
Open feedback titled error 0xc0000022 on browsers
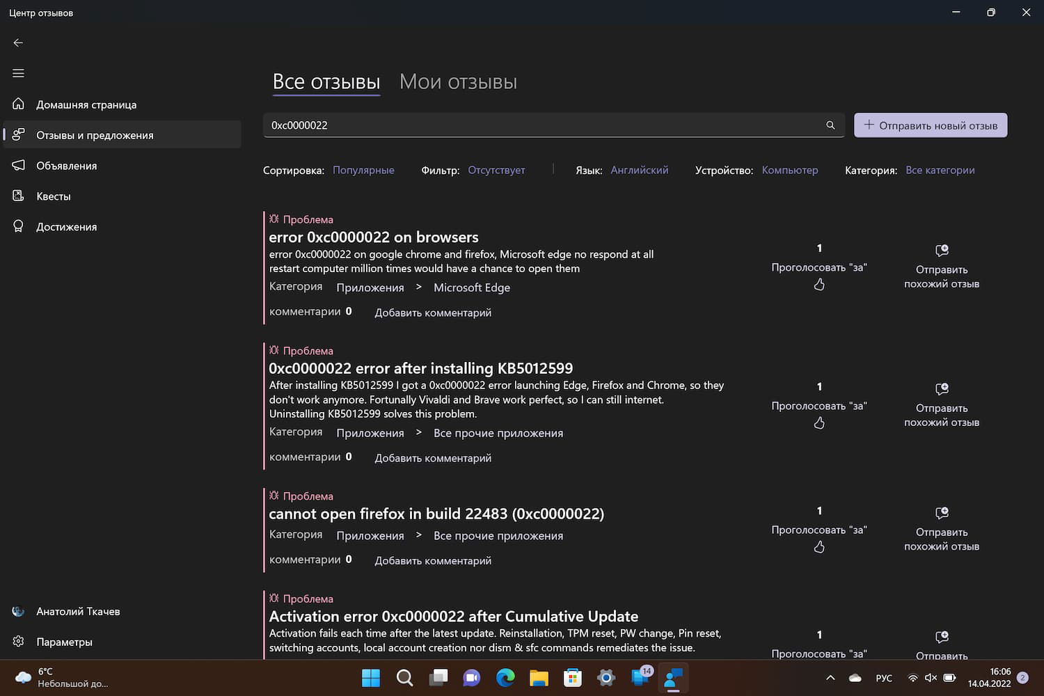(374, 237)
